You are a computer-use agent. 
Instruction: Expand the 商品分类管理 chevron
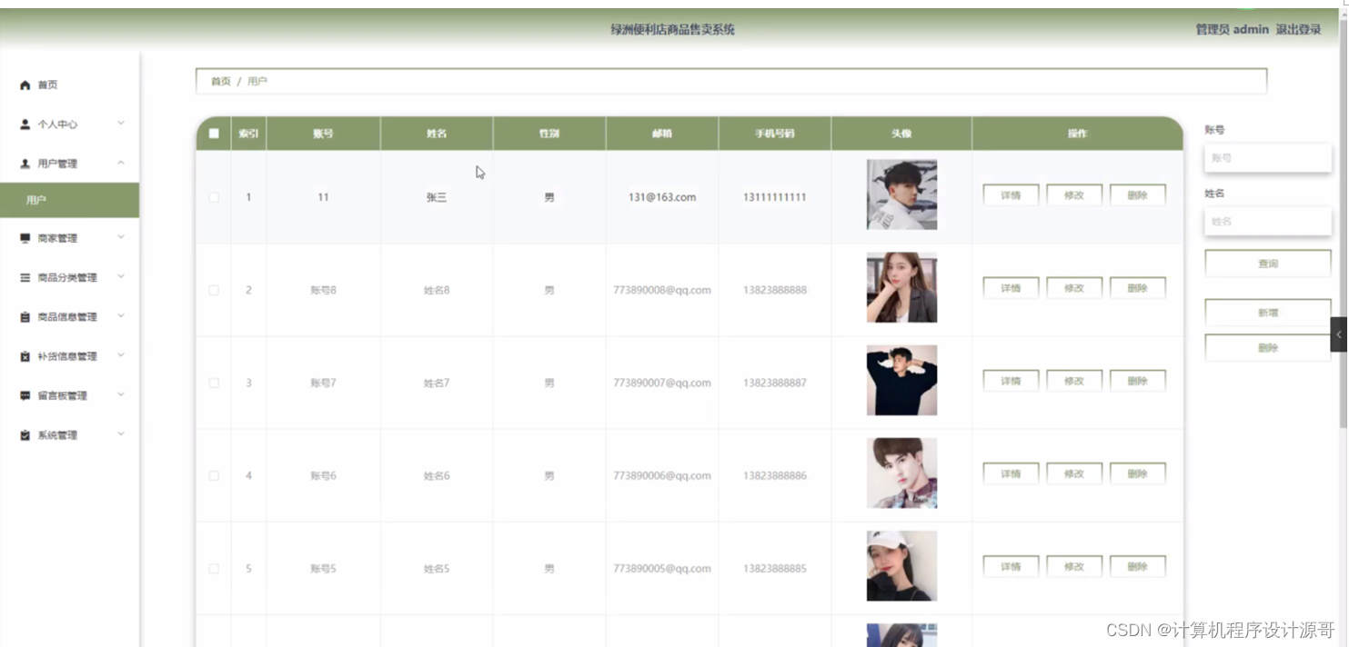click(121, 276)
